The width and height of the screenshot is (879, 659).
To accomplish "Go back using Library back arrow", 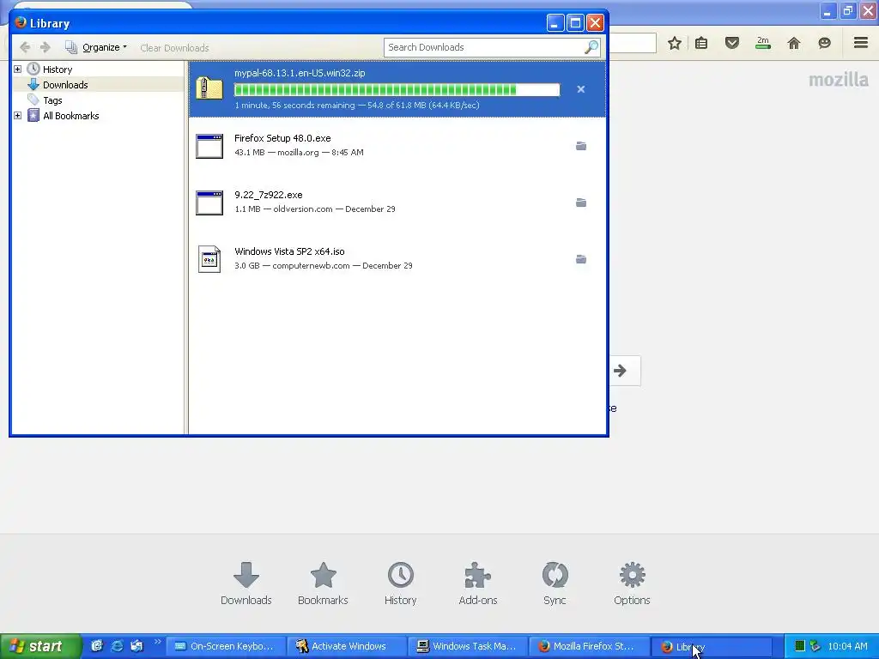I will click(25, 48).
